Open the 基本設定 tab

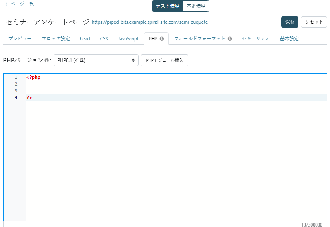(x=289, y=39)
